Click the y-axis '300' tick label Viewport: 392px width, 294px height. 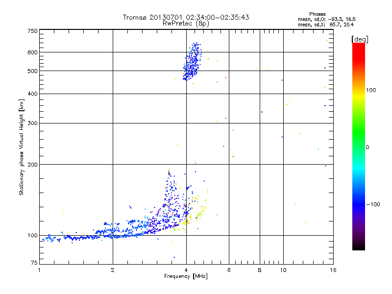(x=32, y=123)
